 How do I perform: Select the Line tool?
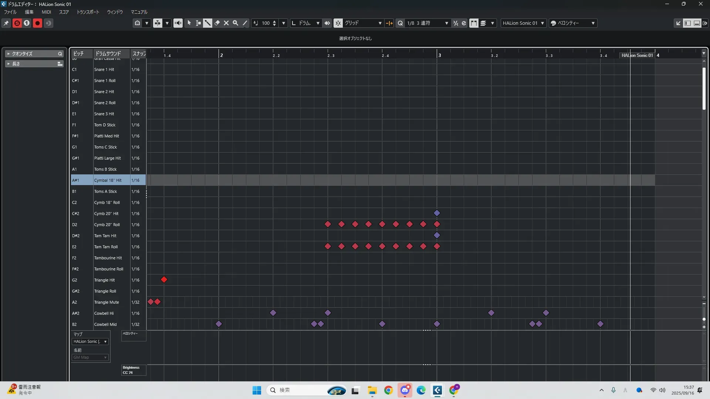pos(245,23)
